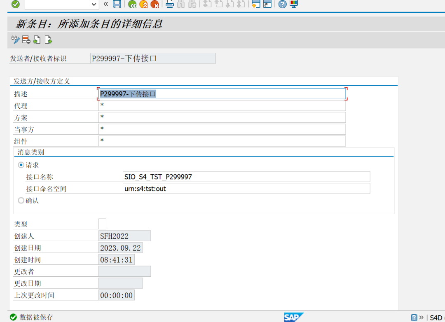Click the 消息类别 group title
445x322 pixels.
click(x=30, y=152)
